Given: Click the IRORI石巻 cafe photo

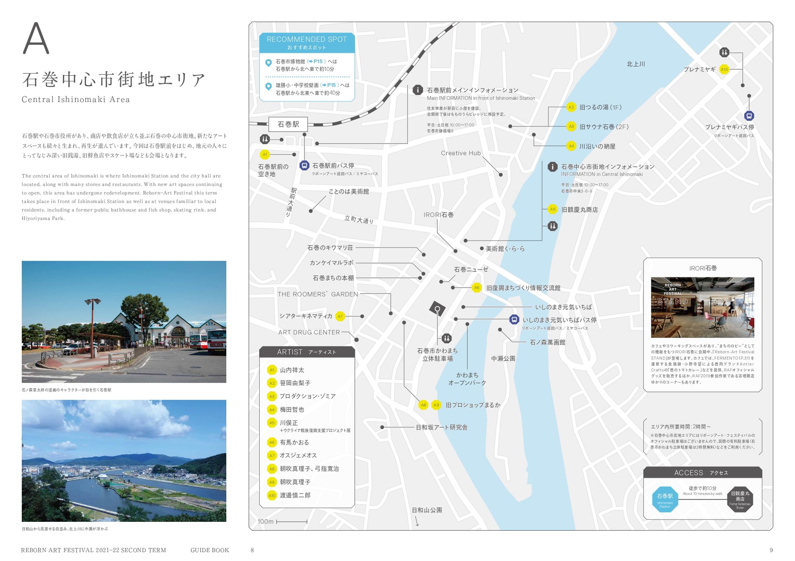Looking at the screenshot, I should pyautogui.click(x=702, y=307).
